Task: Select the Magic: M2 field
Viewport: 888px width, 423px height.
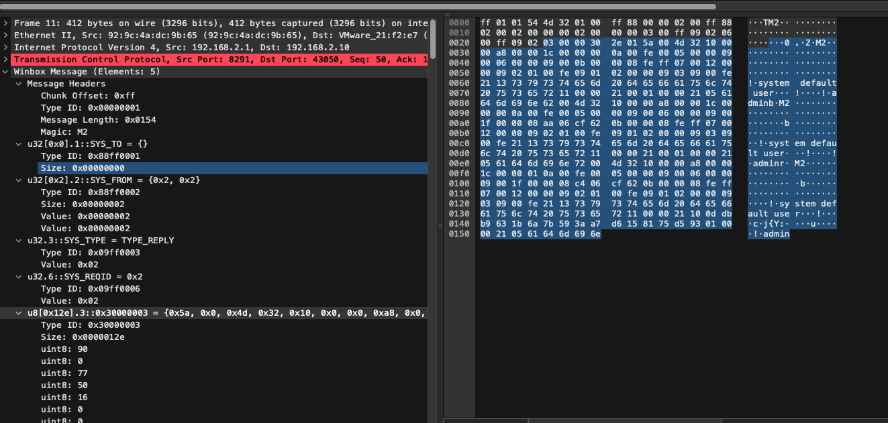Action: point(67,131)
